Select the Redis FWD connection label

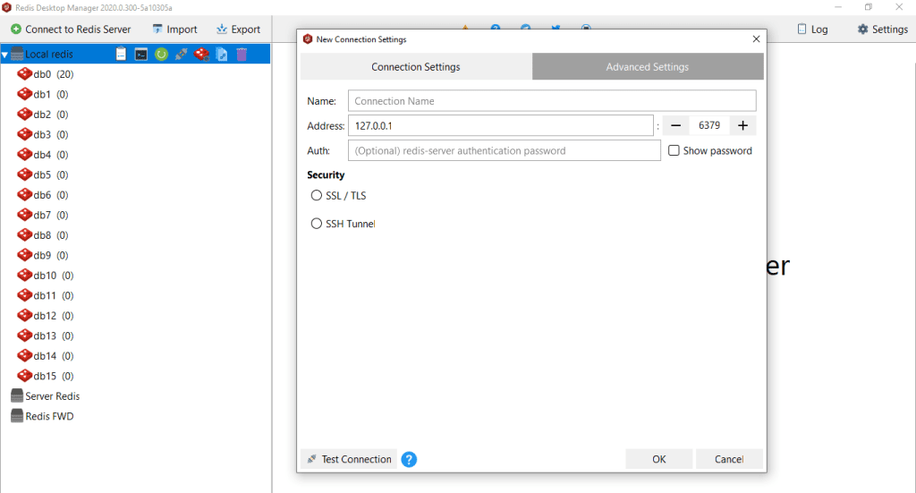(x=50, y=416)
